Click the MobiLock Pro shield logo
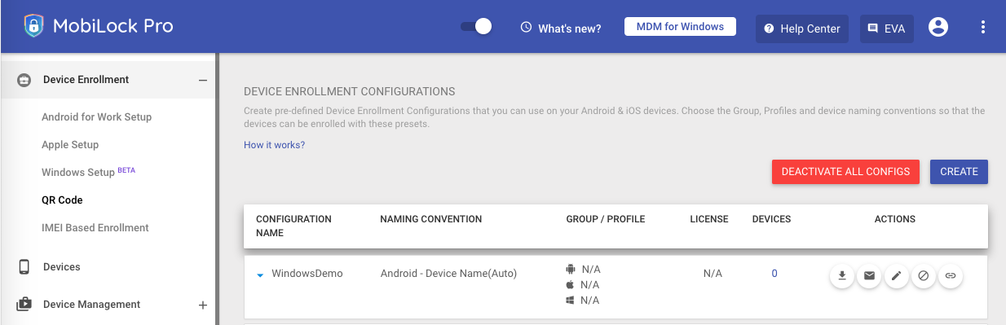The width and height of the screenshot is (1006, 325). click(x=33, y=26)
